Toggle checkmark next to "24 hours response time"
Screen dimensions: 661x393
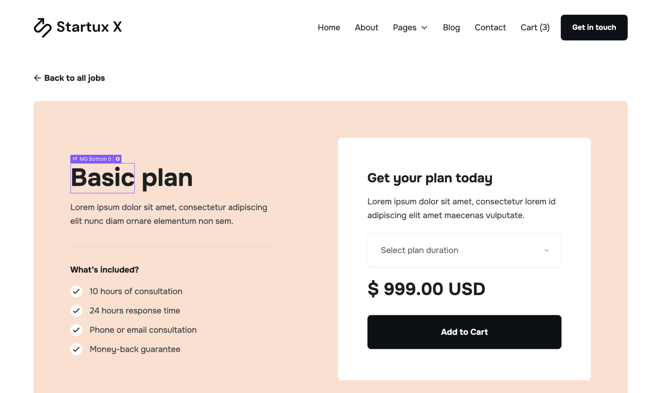pyautogui.click(x=76, y=311)
